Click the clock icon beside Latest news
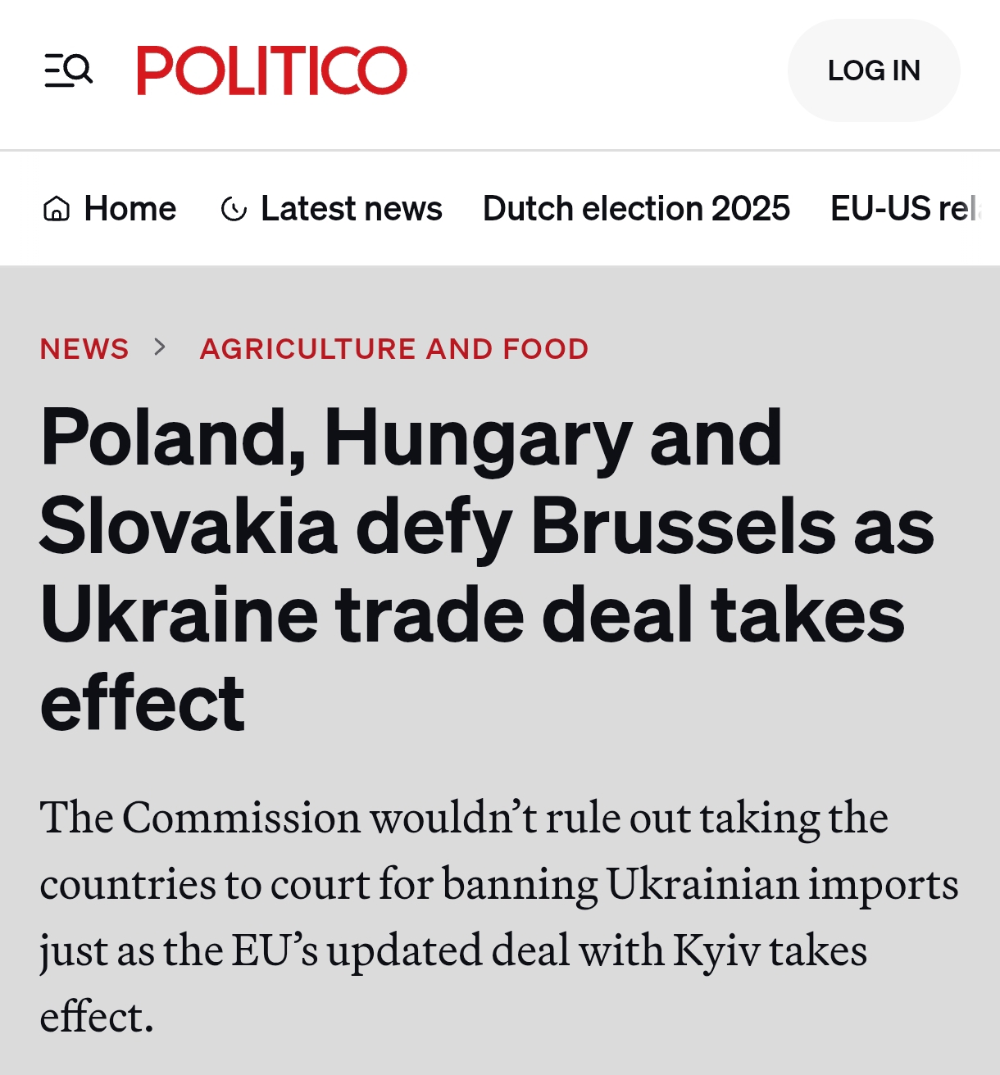Image resolution: width=1000 pixels, height=1075 pixels. [234, 210]
